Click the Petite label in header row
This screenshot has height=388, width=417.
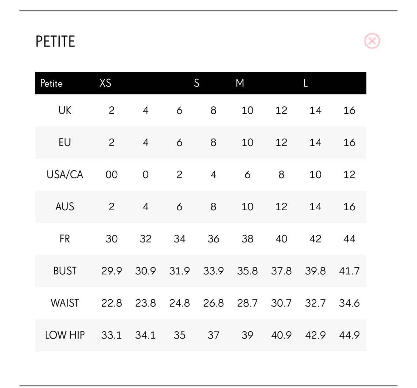(51, 83)
